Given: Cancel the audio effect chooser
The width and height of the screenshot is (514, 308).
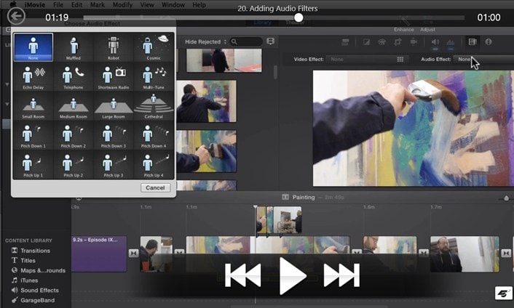Looking at the screenshot, I should 155,187.
